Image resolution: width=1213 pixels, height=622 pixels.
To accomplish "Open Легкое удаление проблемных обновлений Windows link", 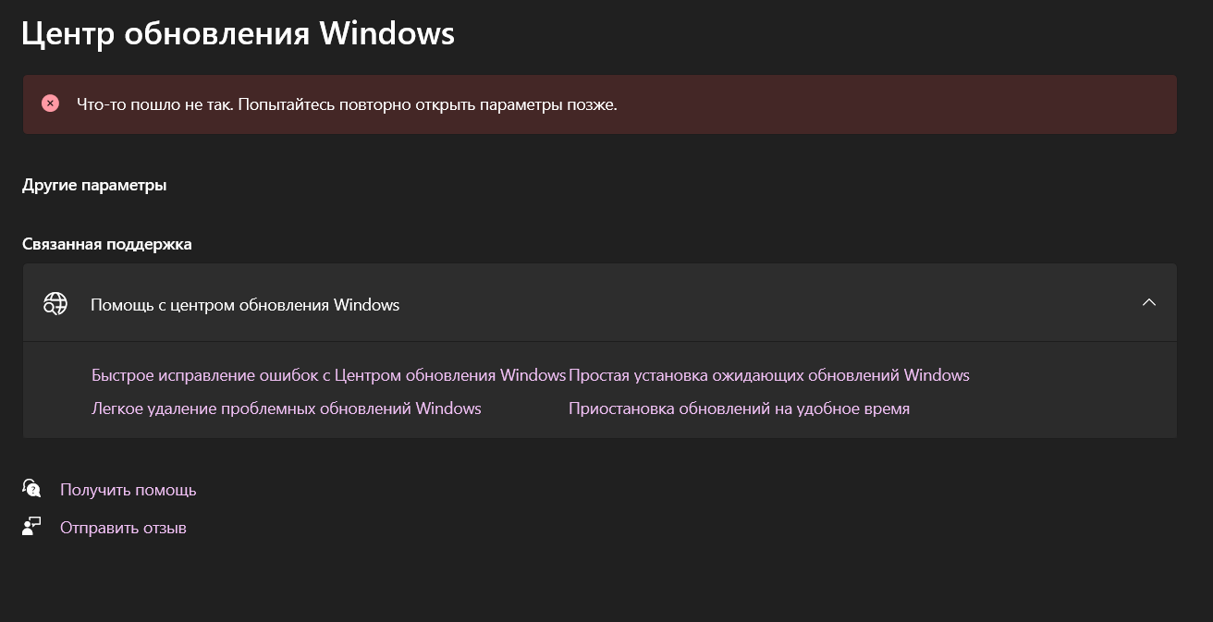I will pyautogui.click(x=287, y=408).
